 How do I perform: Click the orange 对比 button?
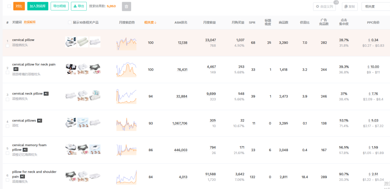[19, 6]
